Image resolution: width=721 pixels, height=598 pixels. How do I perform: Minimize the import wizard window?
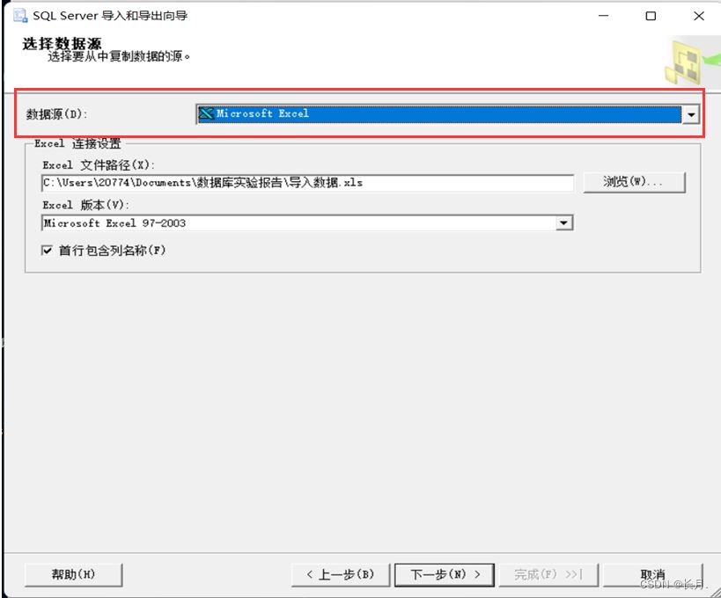tap(603, 16)
